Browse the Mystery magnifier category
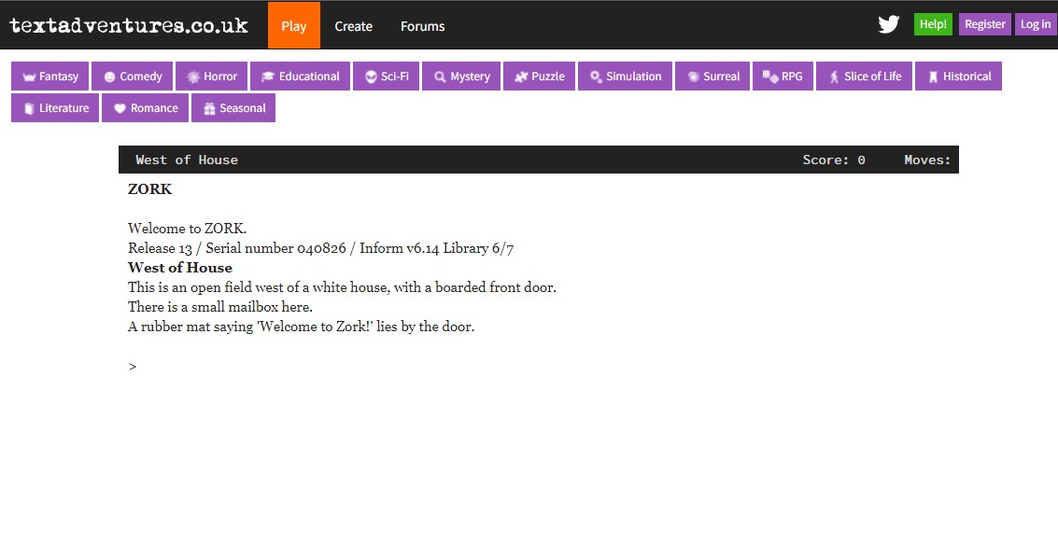This screenshot has height=557, width=1058. (x=461, y=77)
